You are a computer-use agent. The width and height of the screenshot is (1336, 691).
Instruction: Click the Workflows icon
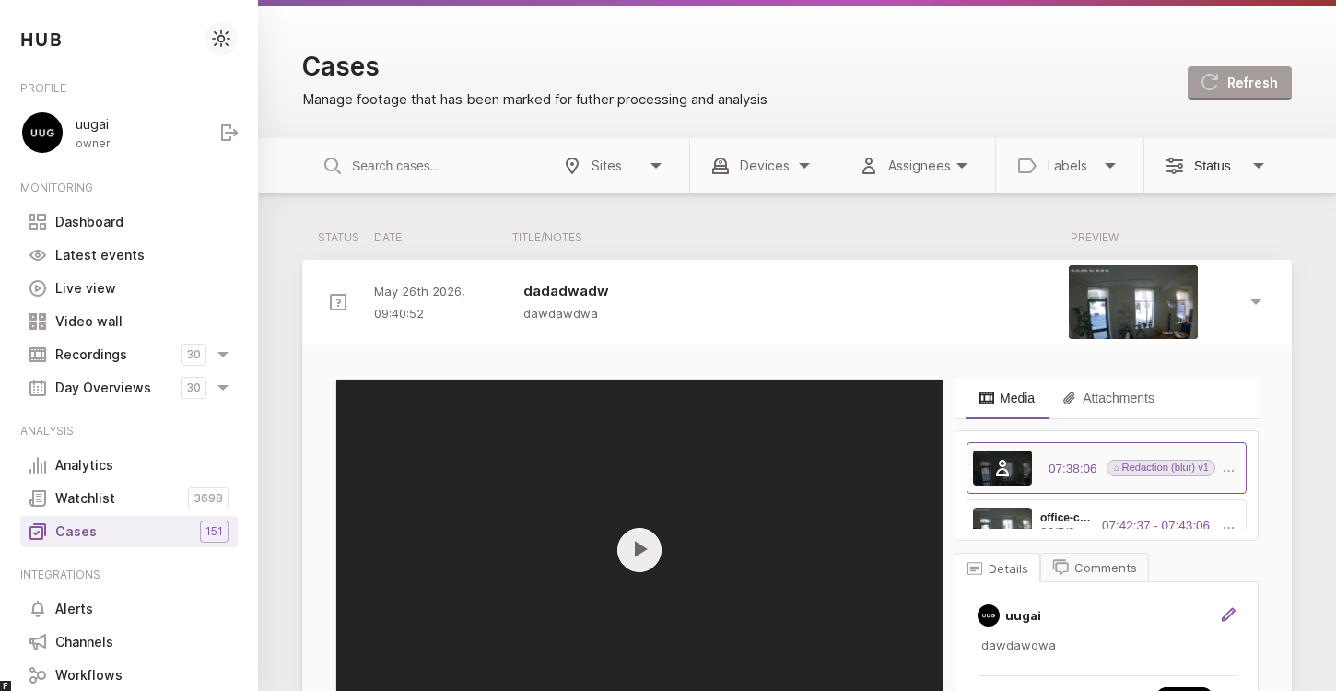point(38,675)
